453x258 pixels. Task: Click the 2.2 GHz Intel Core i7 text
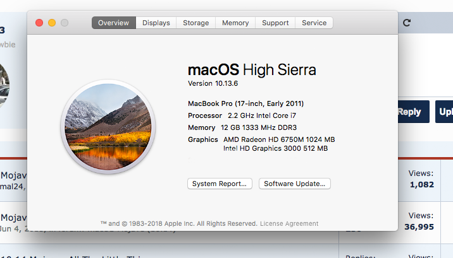pyautogui.click(x=262, y=116)
